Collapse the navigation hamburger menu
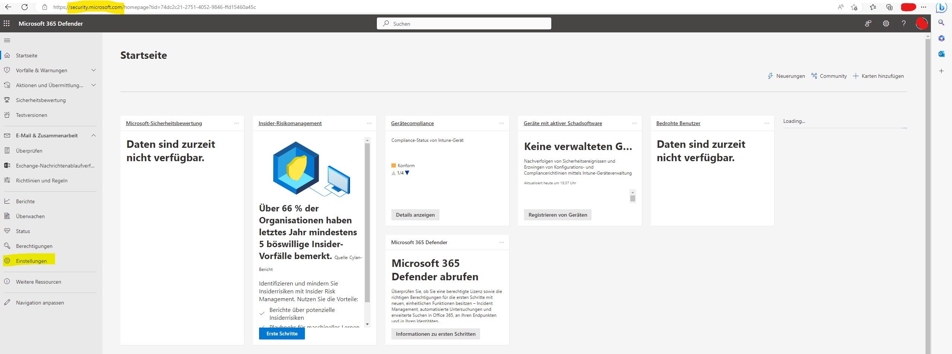This screenshot has width=952, height=354. [x=7, y=40]
